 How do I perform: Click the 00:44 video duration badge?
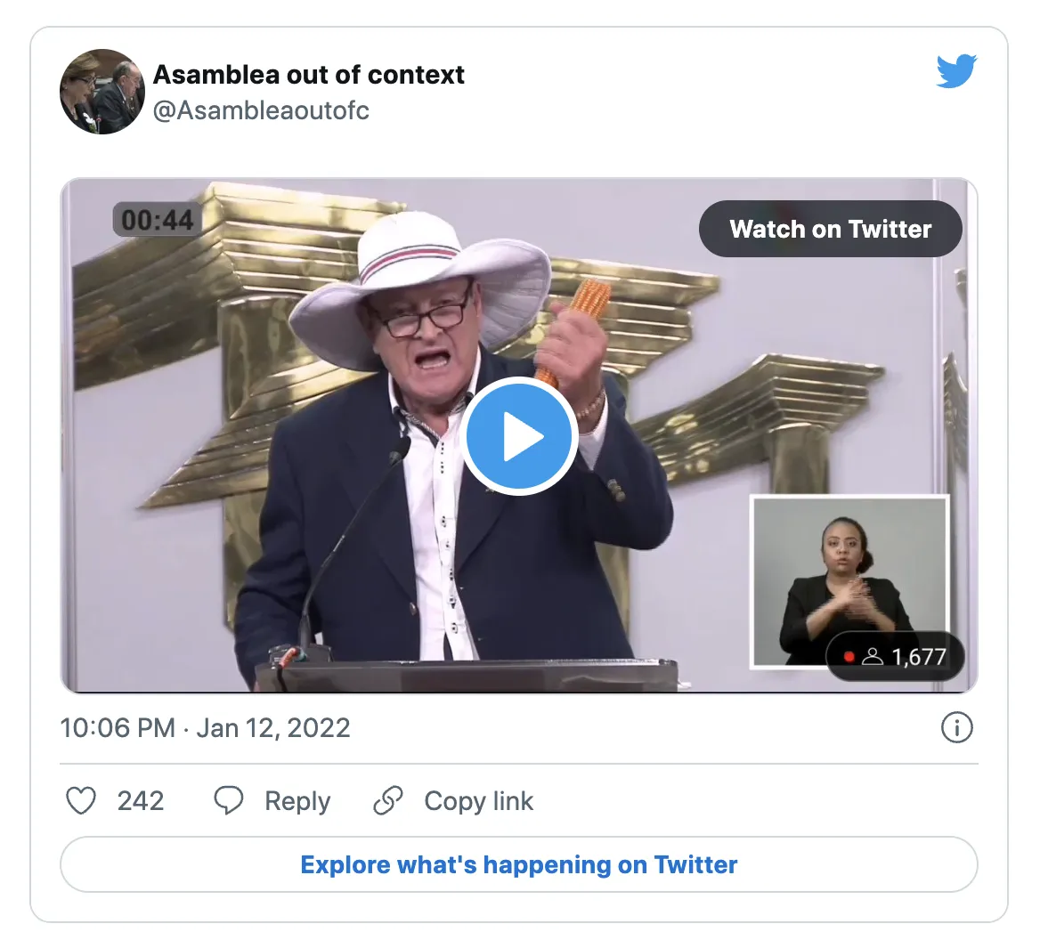pyautogui.click(x=158, y=220)
